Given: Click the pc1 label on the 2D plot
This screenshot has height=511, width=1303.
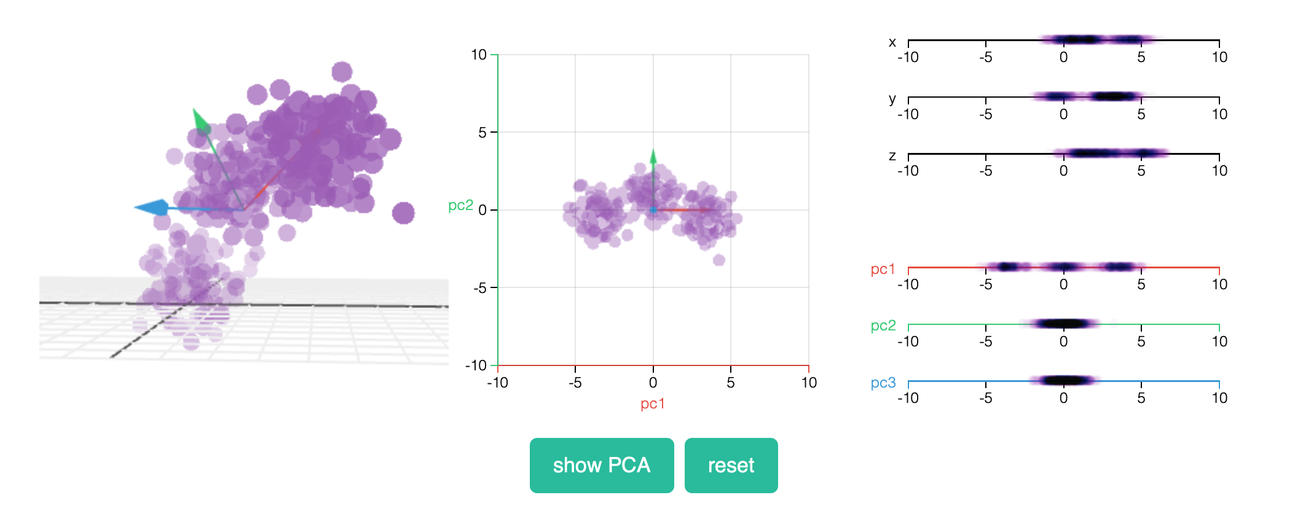Looking at the screenshot, I should click(653, 405).
